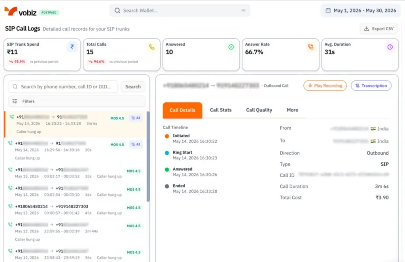Click the Answered timeline marker
The width and height of the screenshot is (405, 262).
167,170
